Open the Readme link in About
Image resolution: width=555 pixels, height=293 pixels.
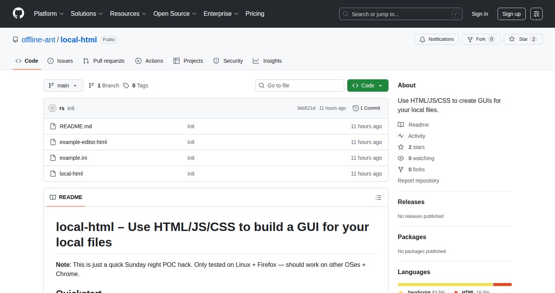point(414,125)
